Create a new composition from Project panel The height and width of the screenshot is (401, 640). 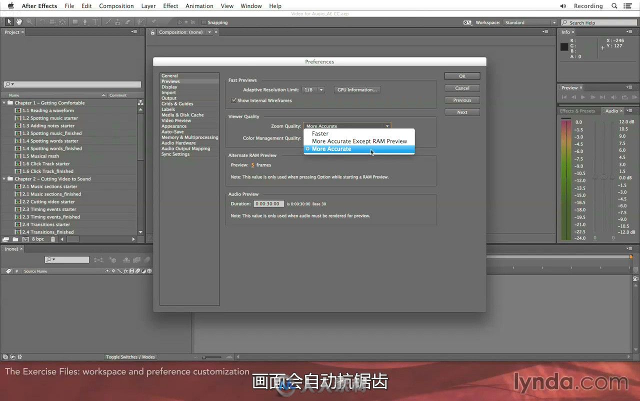point(25,239)
